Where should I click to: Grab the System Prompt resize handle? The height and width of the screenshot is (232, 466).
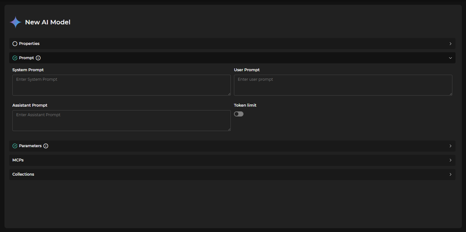pos(229,94)
